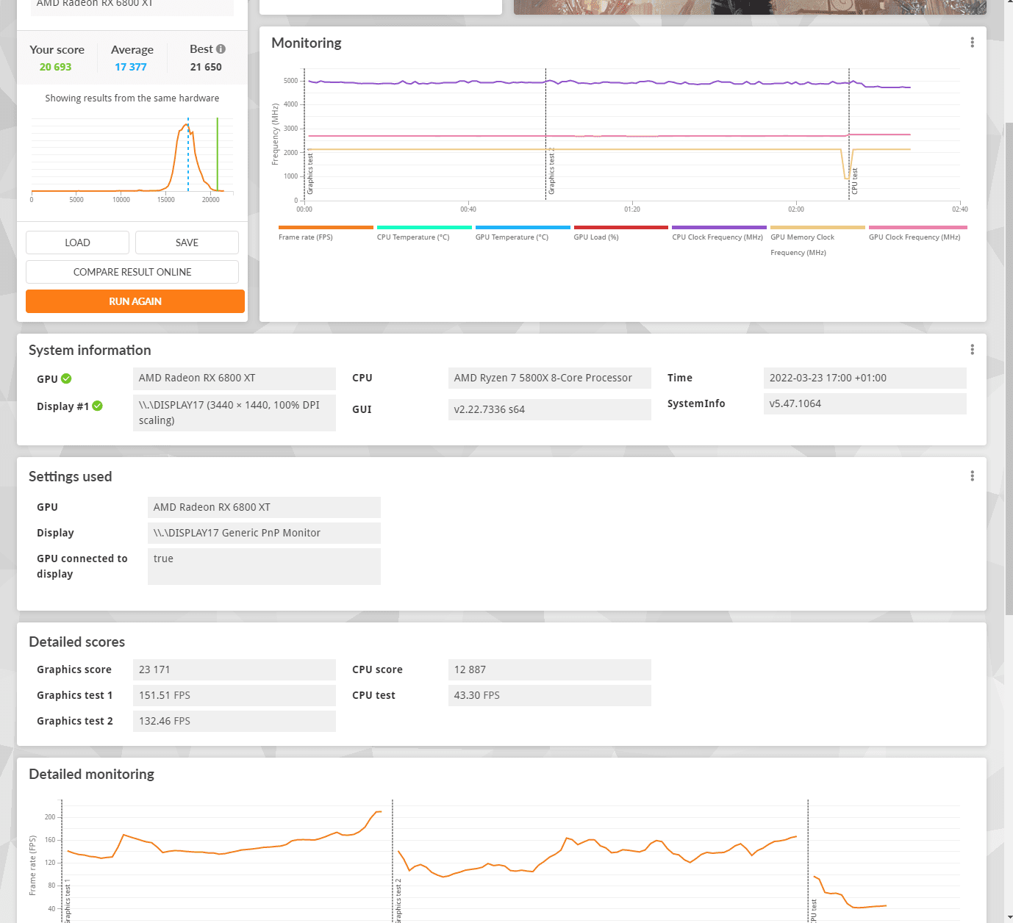The image size is (1013, 923).
Task: Select Graphics test 2 value 132.46 FPS
Action: (235, 721)
